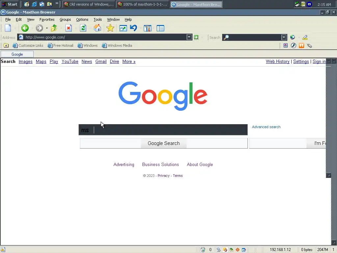Open the Gmail link

[x=101, y=62]
